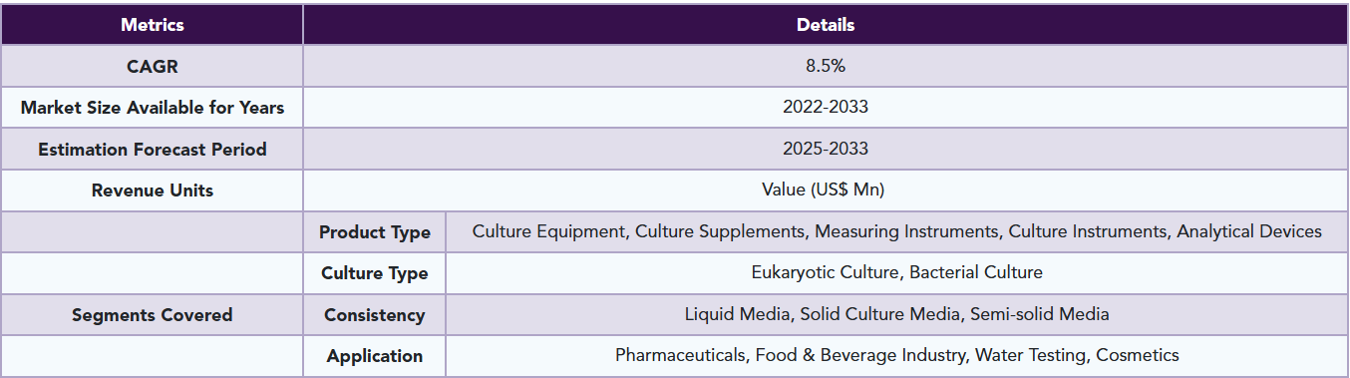Click the Product Type sub-label

click(375, 231)
